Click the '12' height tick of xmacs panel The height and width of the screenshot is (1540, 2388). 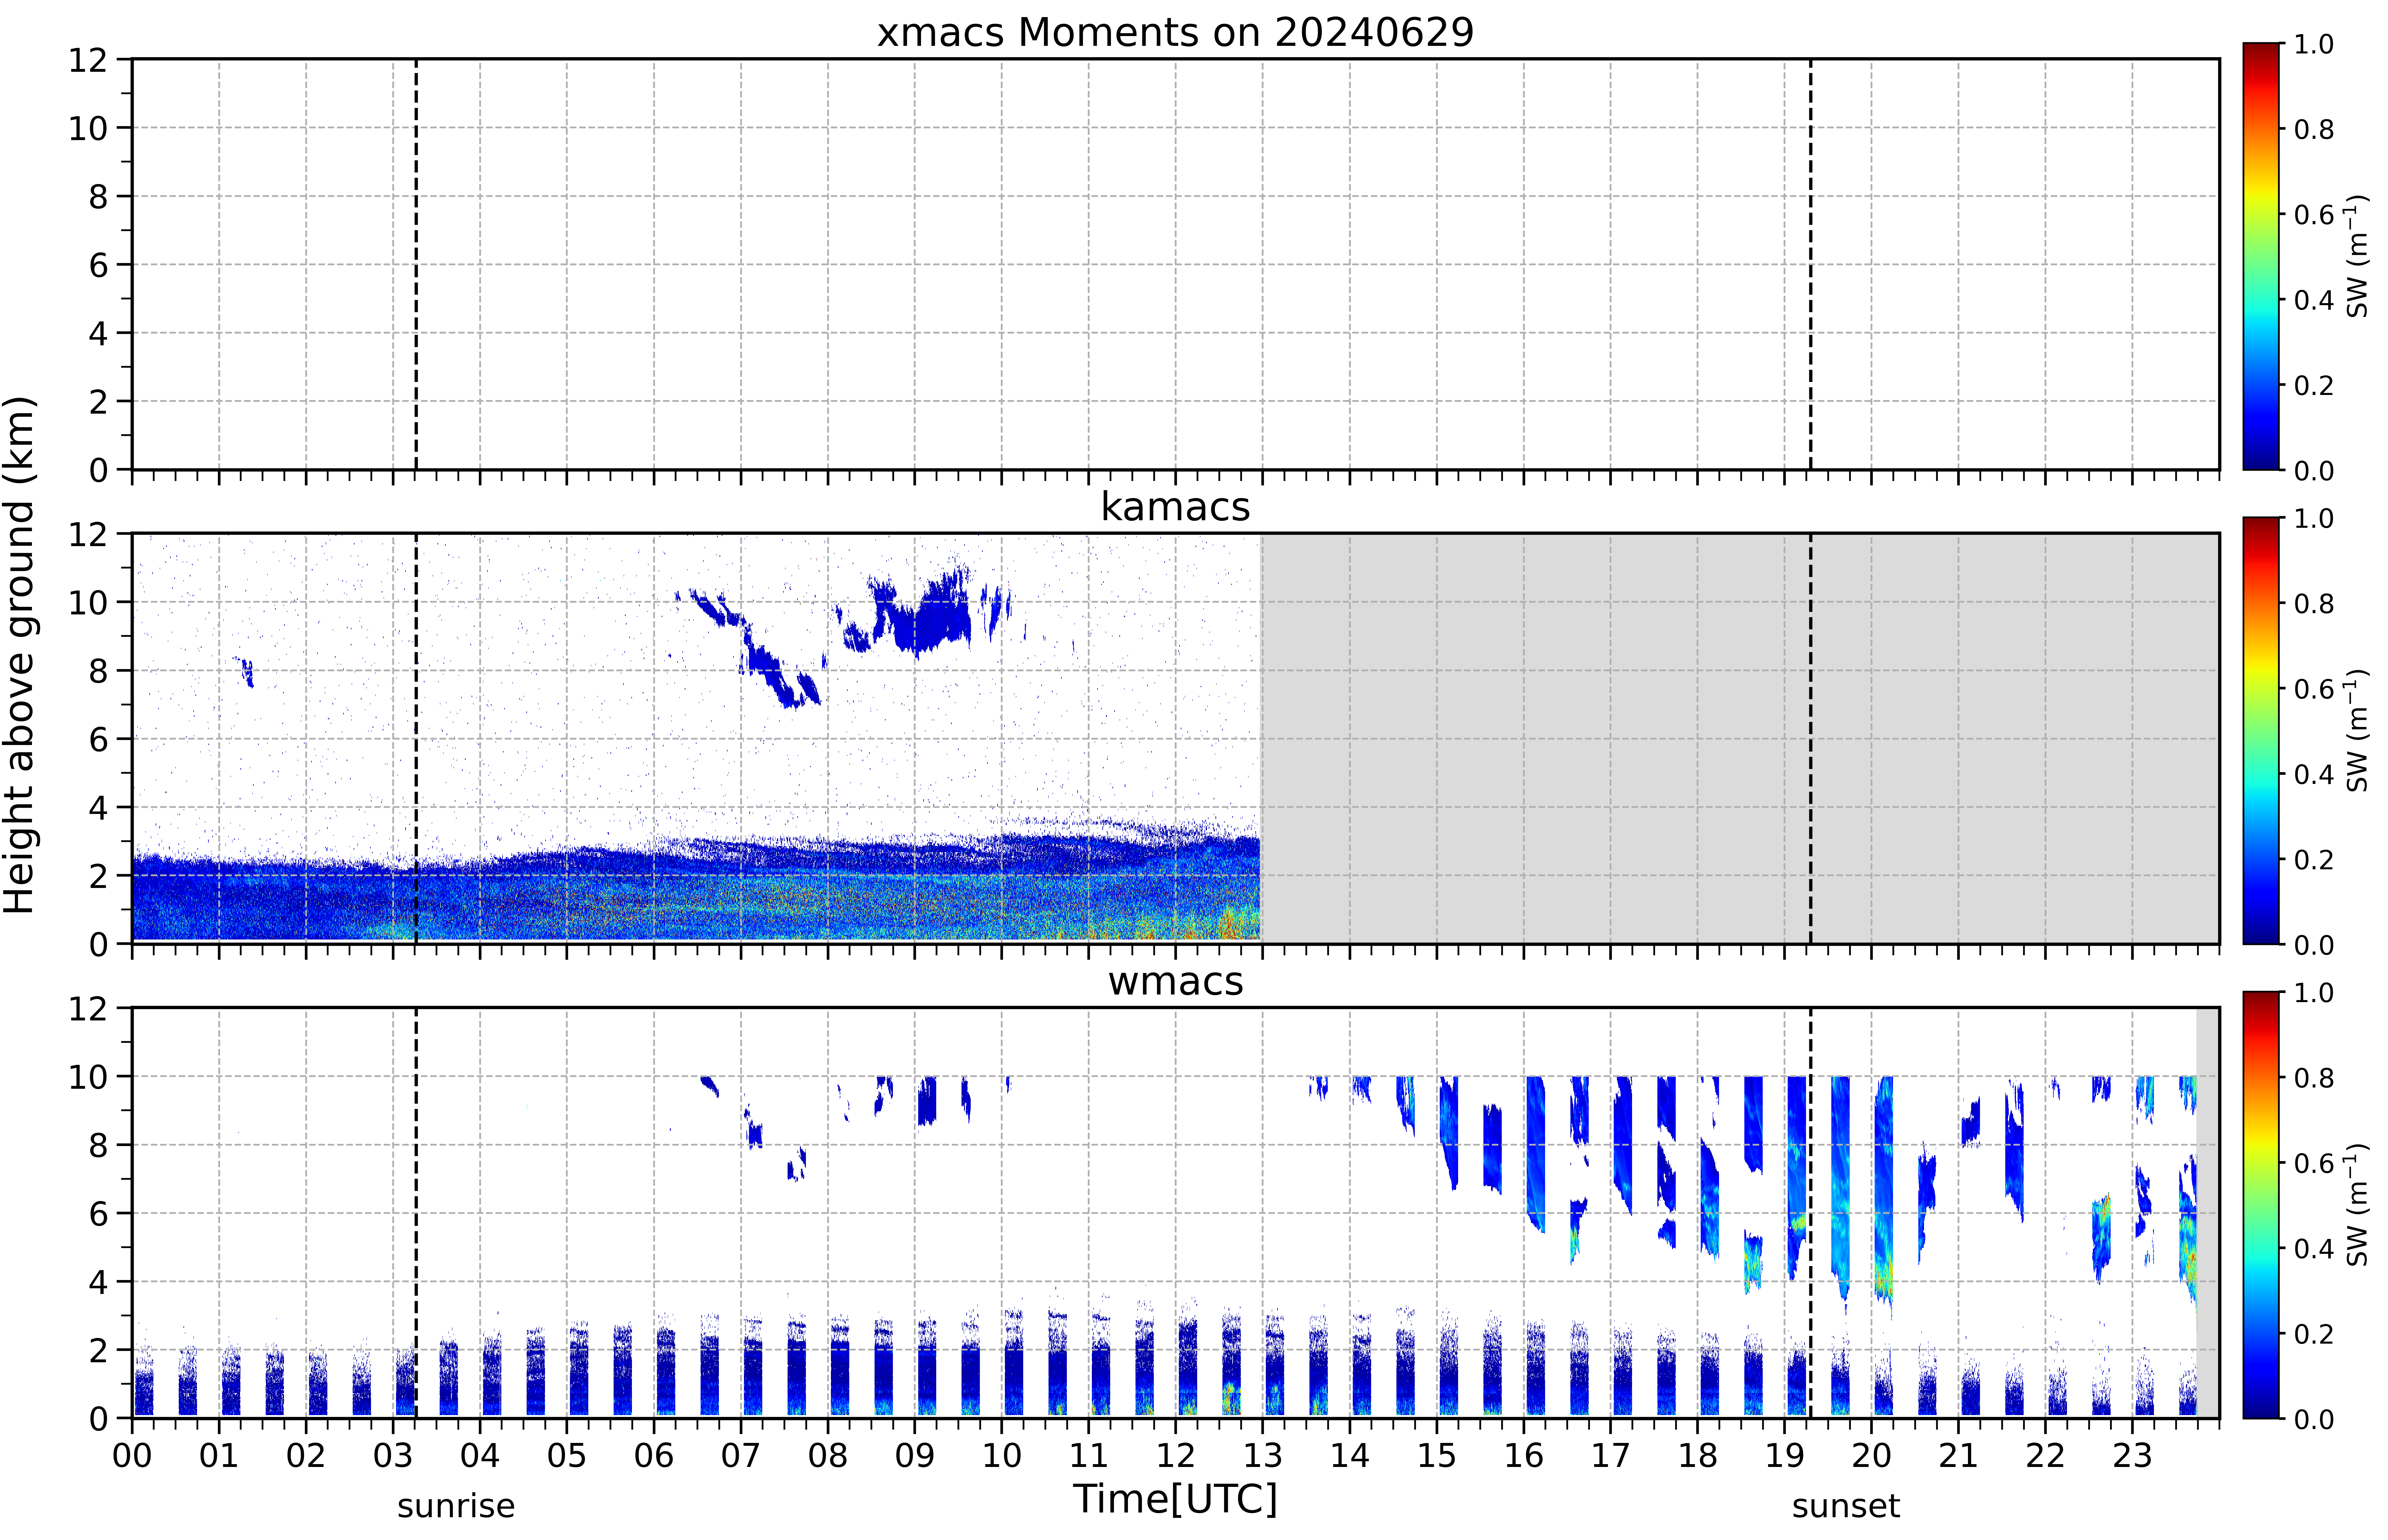[88, 60]
